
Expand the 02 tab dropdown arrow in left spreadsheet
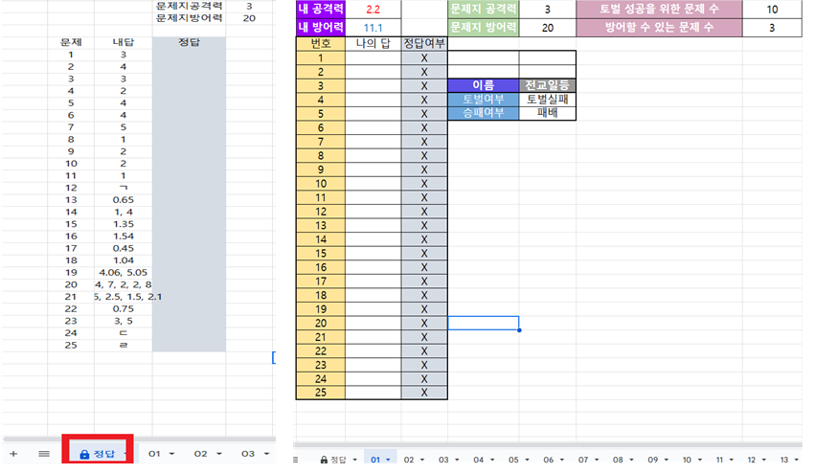tap(219, 454)
